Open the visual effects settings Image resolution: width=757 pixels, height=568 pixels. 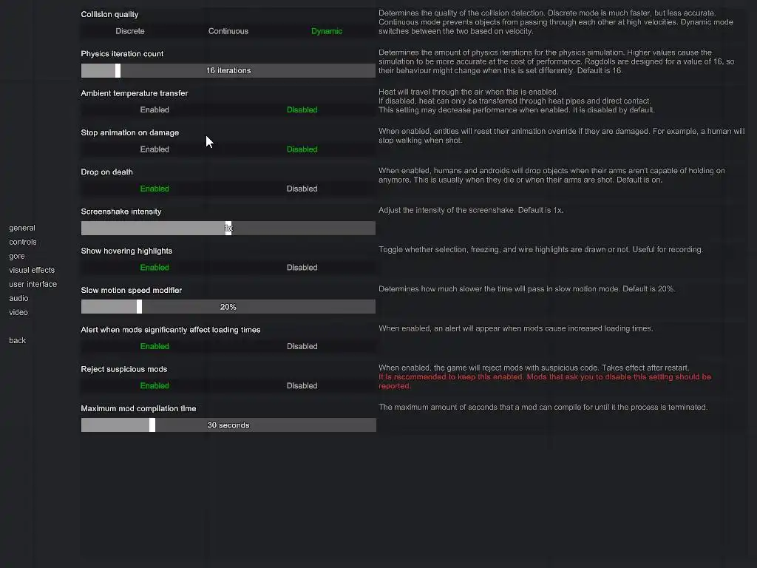(32, 270)
